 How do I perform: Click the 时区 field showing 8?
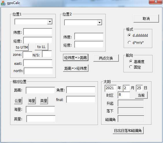124,95
